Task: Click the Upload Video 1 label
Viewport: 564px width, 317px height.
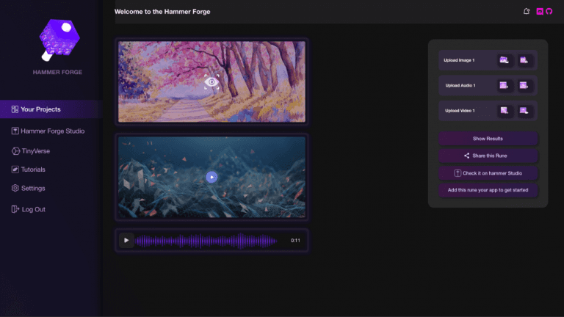Action: pos(460,110)
